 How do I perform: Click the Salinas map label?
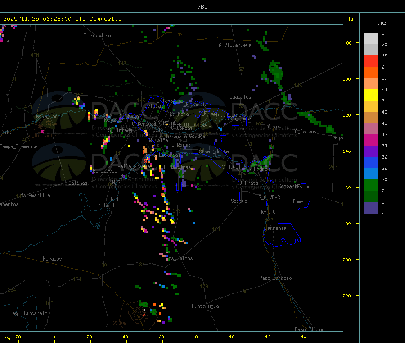click(78, 183)
